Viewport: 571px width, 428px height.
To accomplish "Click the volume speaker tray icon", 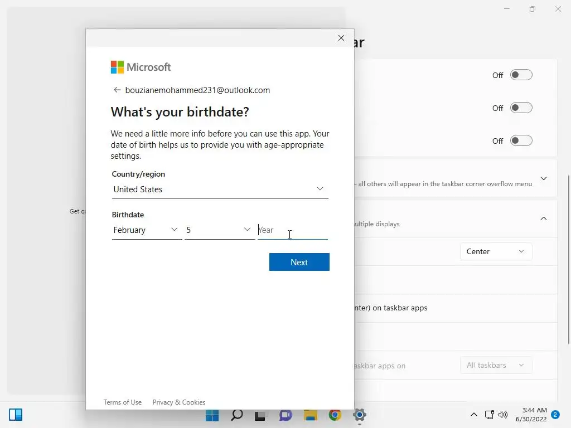I will click(503, 415).
